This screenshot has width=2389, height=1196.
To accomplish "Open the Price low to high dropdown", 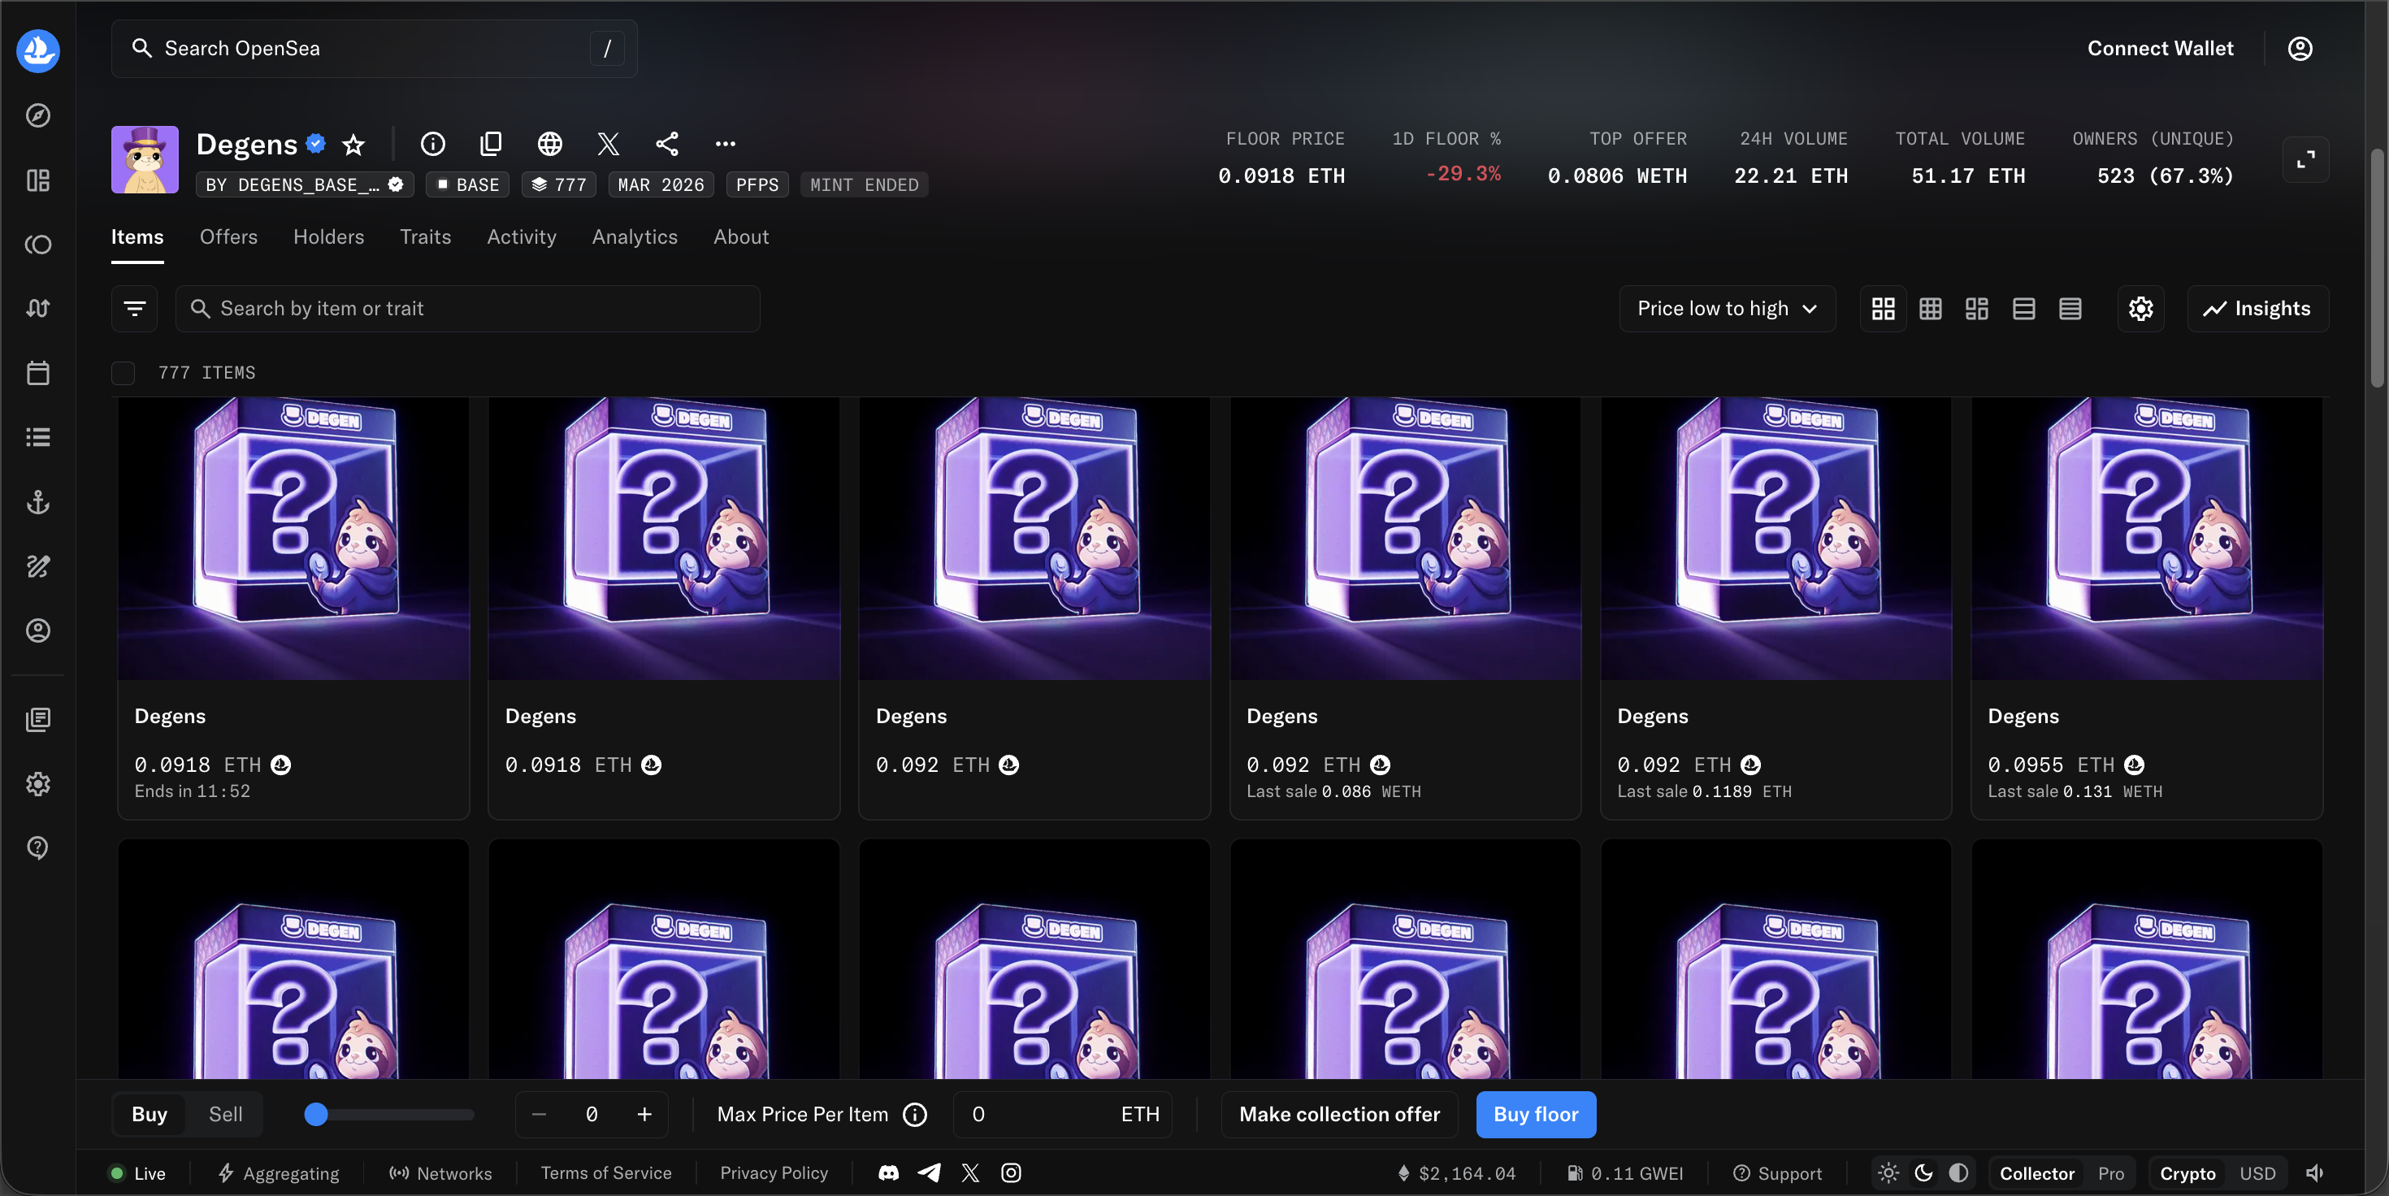I will [x=1727, y=309].
